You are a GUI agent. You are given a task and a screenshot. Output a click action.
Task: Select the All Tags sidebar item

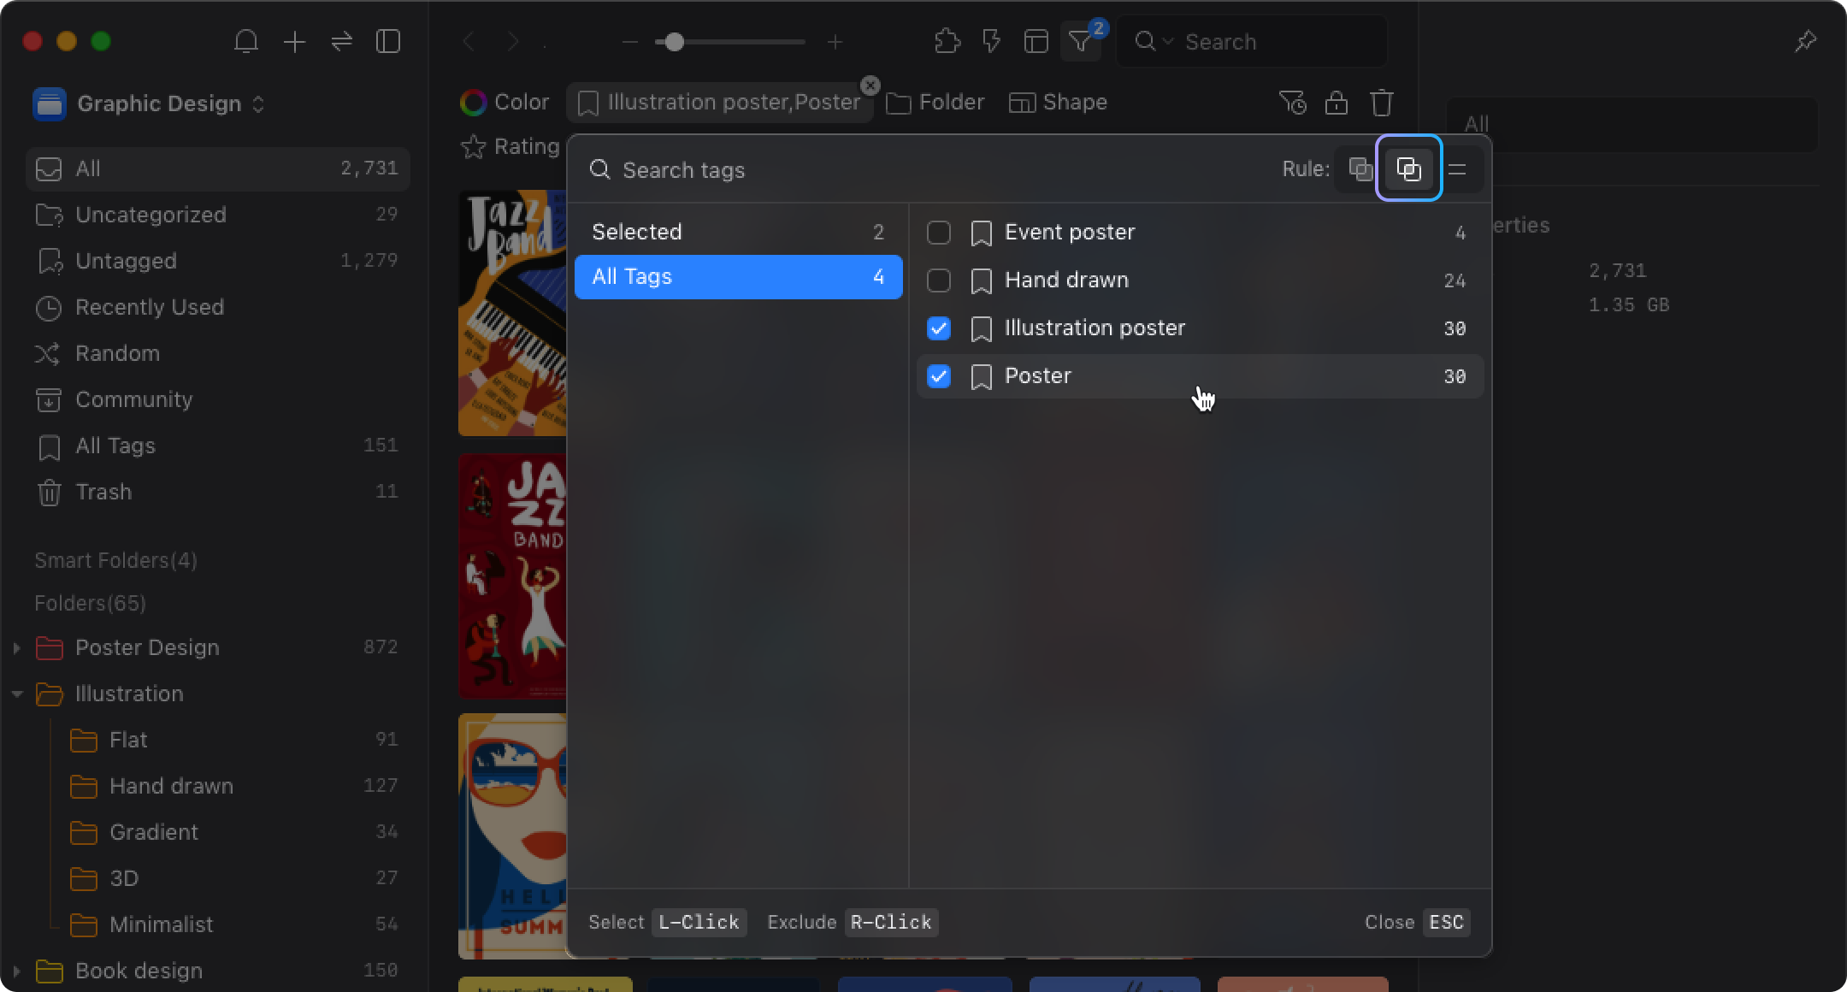(x=115, y=446)
